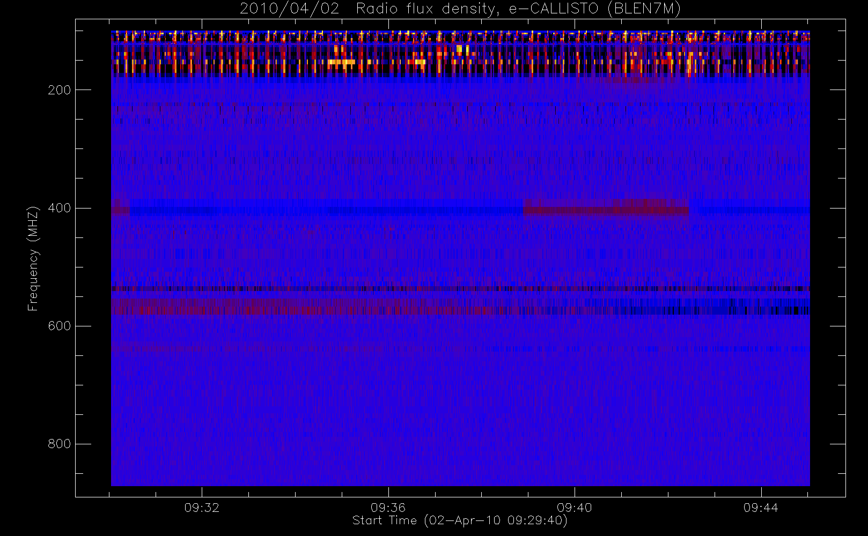
Task: Click the 800 frequency tick label
Action: [x=59, y=444]
